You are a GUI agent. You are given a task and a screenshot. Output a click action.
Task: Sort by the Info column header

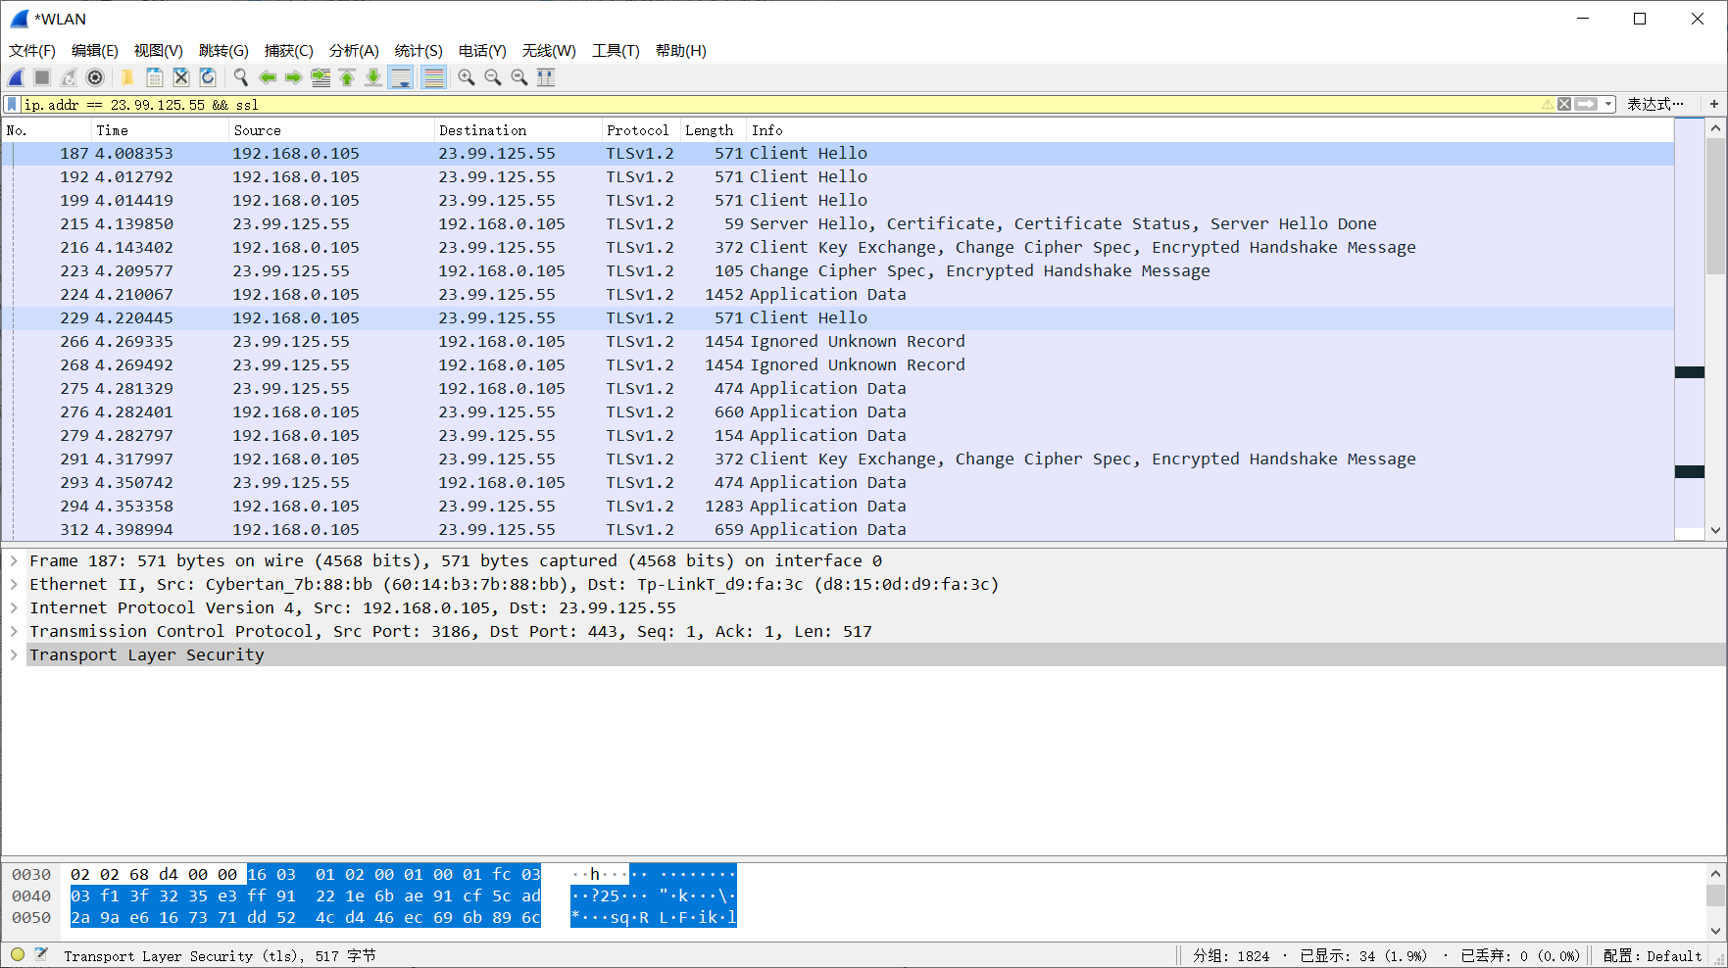pyautogui.click(x=1210, y=130)
